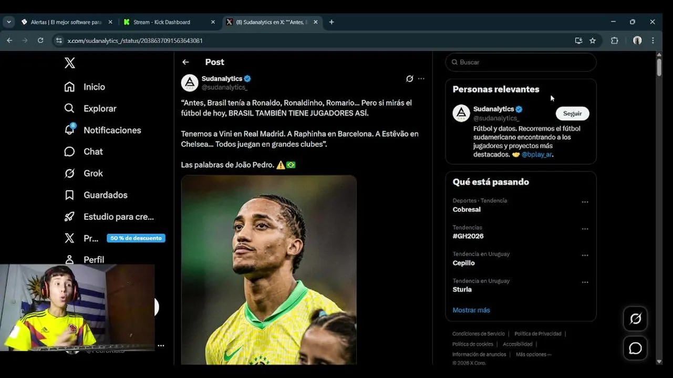673x378 pixels.
Task: Close the Alertas tab
Action: (110, 22)
